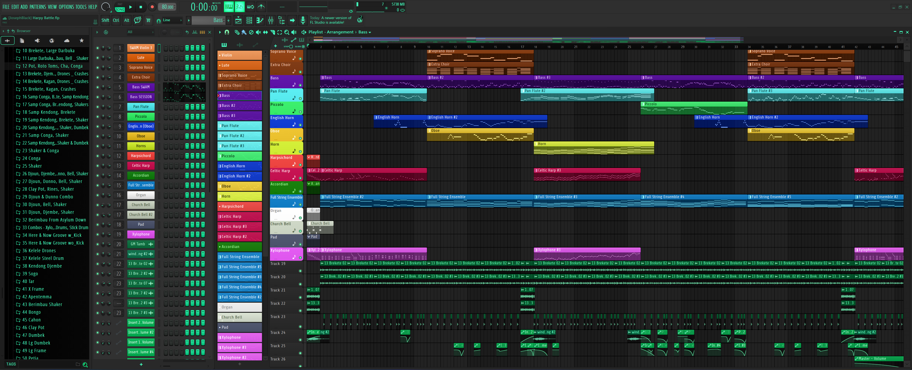Mute the Piccolo track green light
This screenshot has height=370, width=912.
click(x=300, y=112)
